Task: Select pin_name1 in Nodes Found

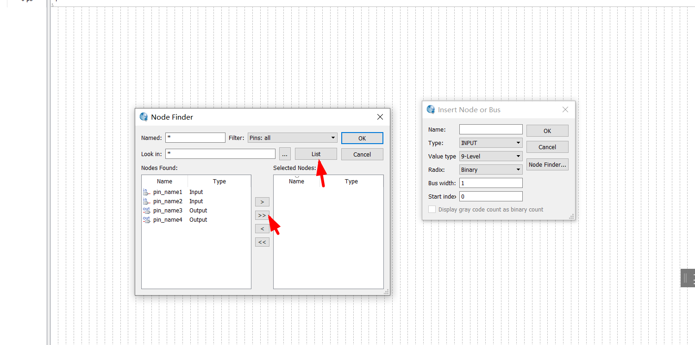Action: (x=168, y=192)
